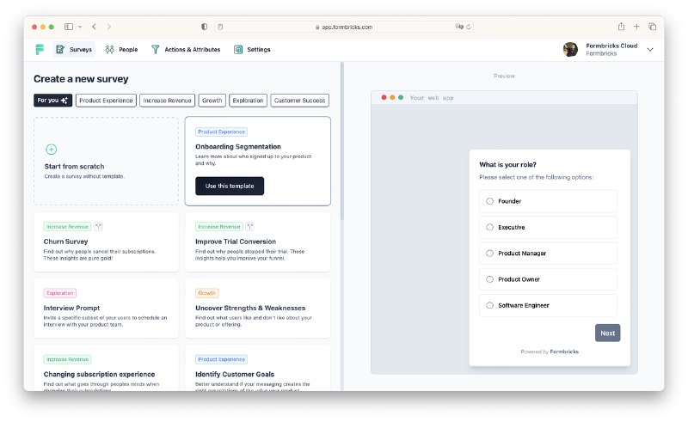688x422 pixels.
Task: Select the Executive radio option
Action: click(489, 227)
